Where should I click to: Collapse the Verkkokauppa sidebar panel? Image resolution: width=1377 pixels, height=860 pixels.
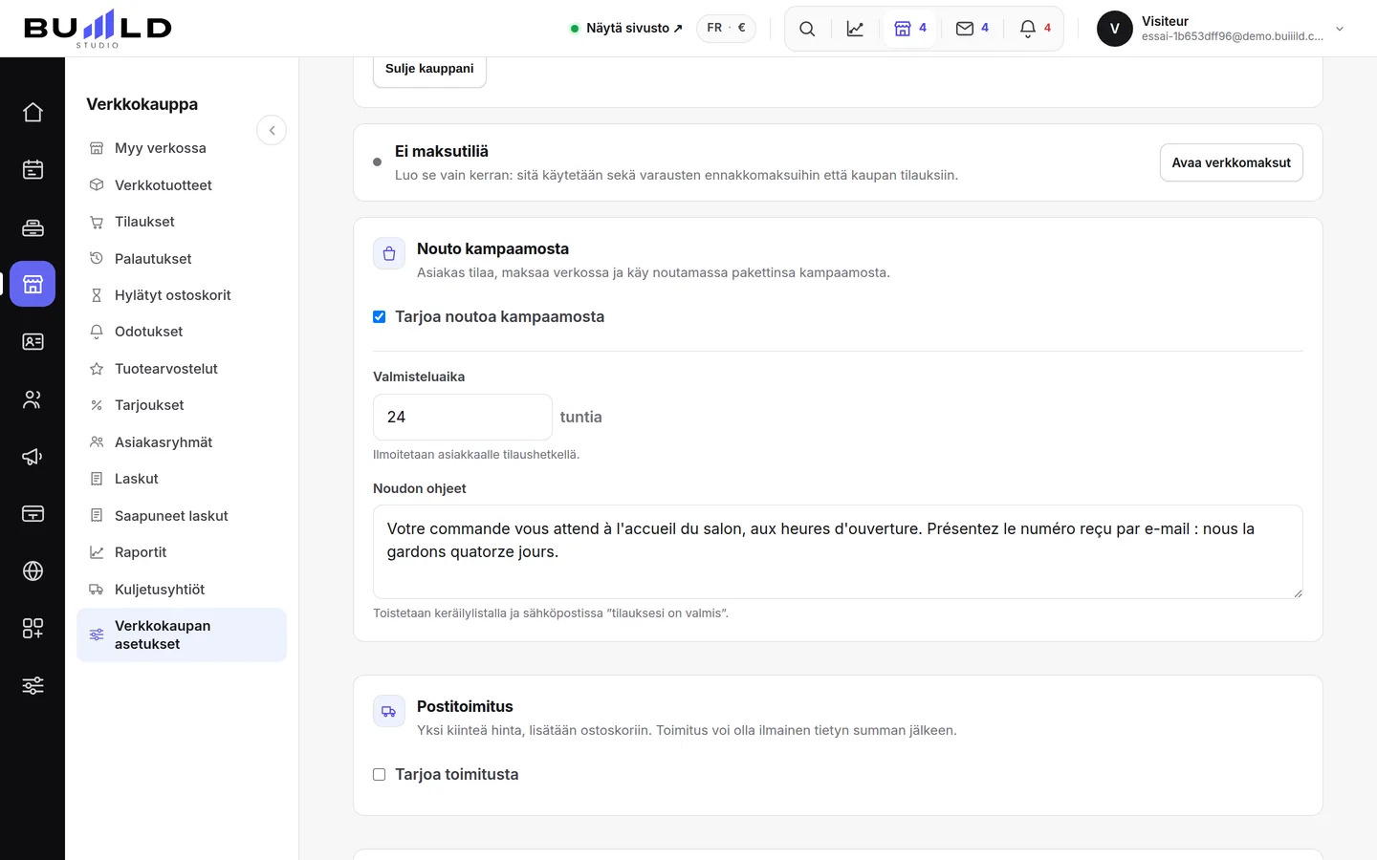[272, 130]
